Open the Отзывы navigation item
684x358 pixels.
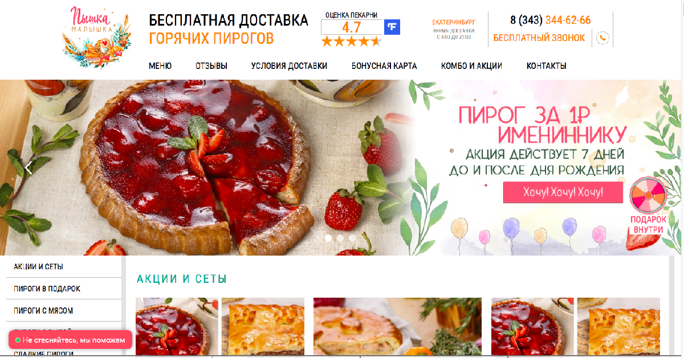pos(211,66)
